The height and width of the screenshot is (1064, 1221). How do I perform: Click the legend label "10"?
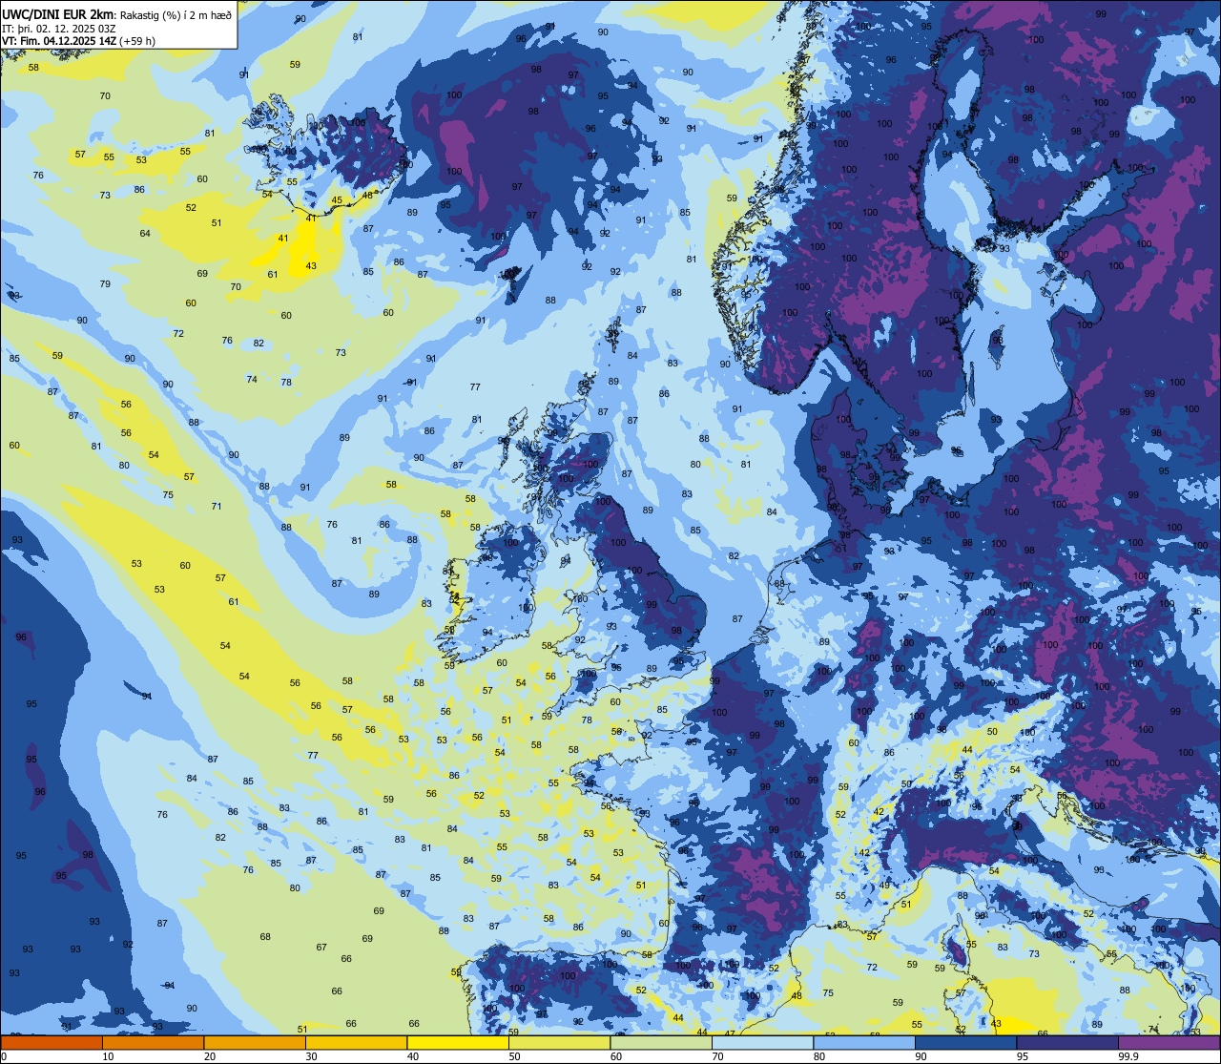[x=108, y=1056]
